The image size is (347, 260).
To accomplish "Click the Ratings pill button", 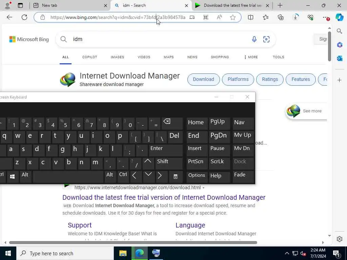I will coord(270,79).
